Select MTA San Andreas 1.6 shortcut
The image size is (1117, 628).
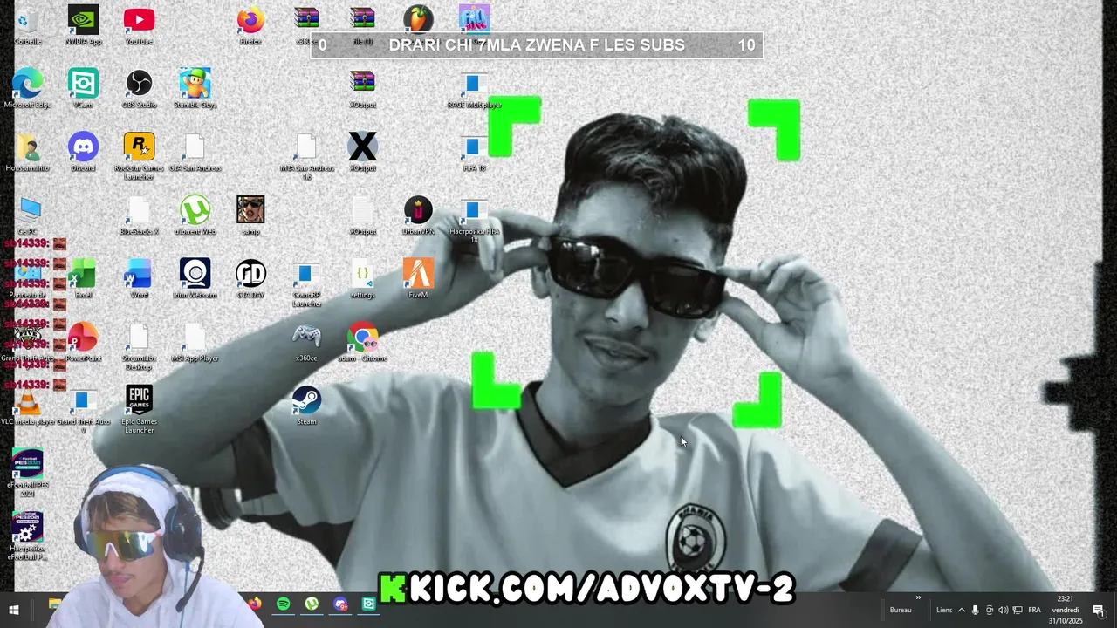306,157
